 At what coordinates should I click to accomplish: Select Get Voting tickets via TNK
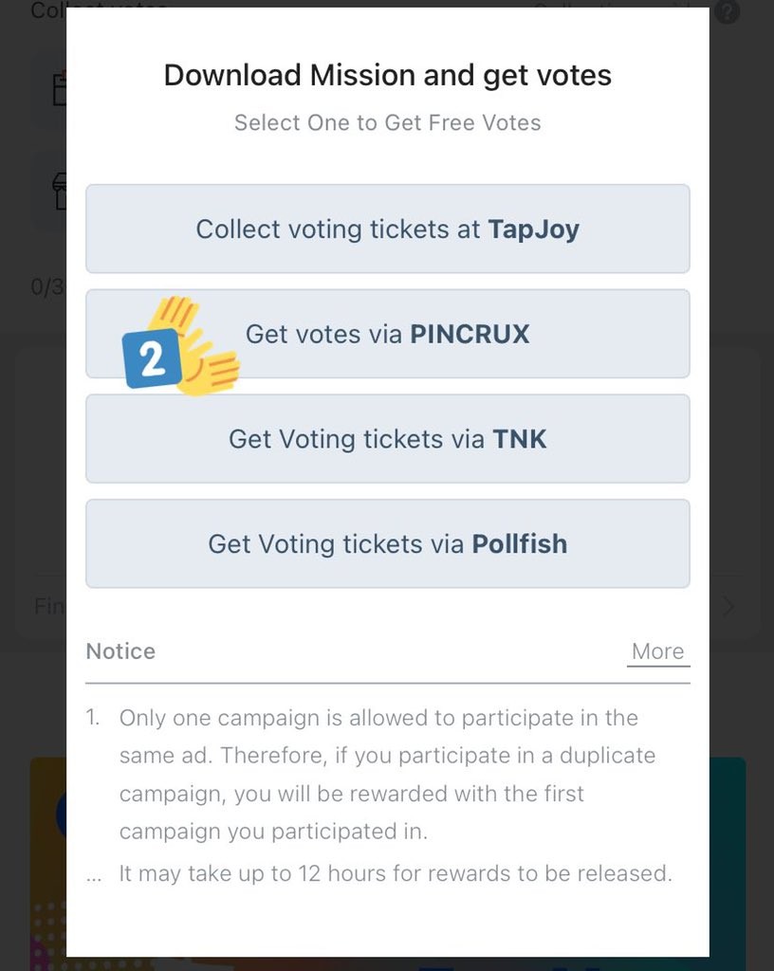387,439
